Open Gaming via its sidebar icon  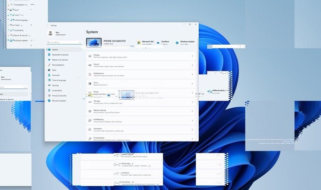[49, 85]
